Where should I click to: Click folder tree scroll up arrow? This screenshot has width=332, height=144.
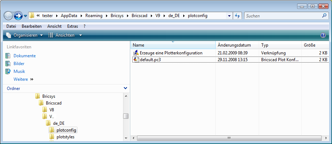tap(126, 96)
